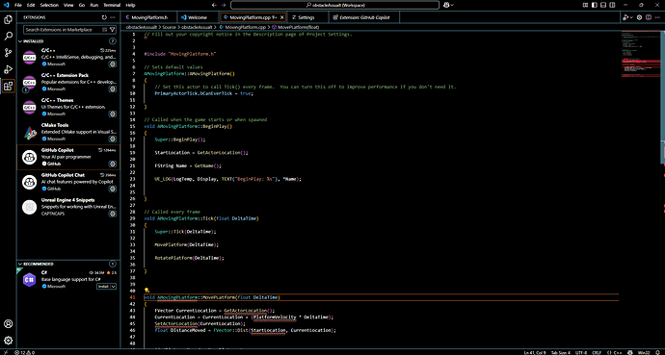Open the Selection menu
This screenshot has height=355, width=665.
point(49,5)
